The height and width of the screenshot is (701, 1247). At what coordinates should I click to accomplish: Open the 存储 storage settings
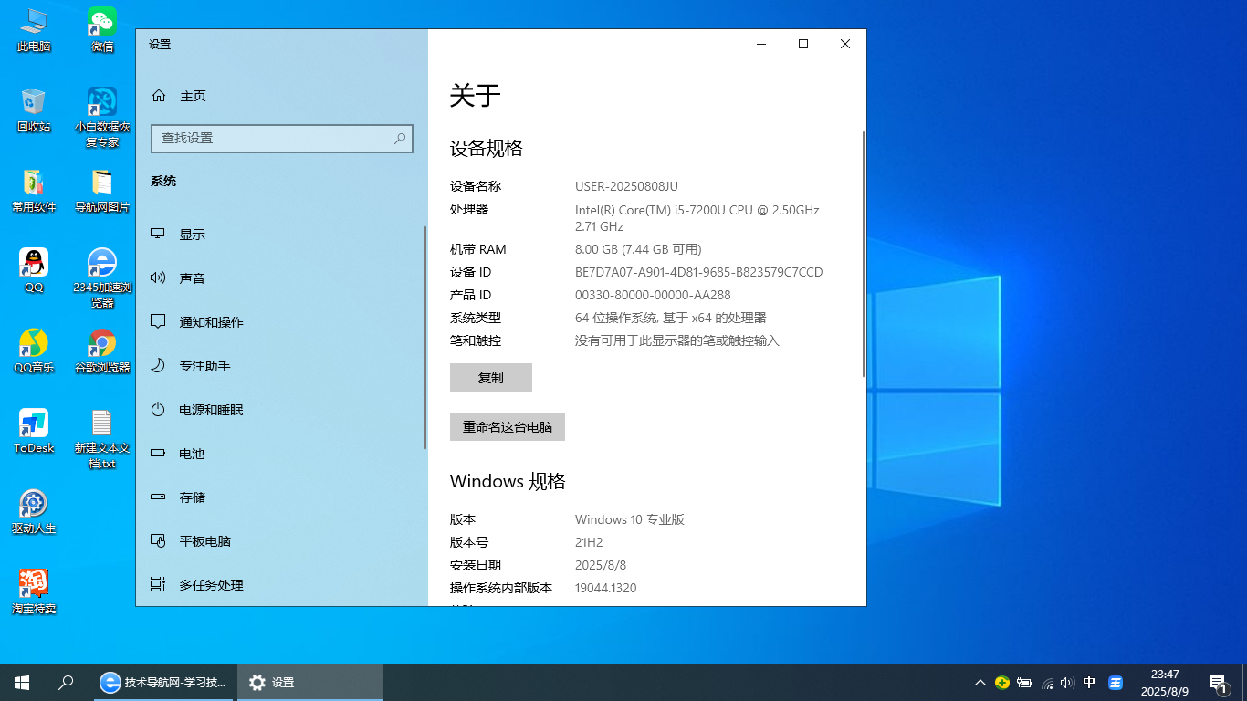click(x=192, y=497)
